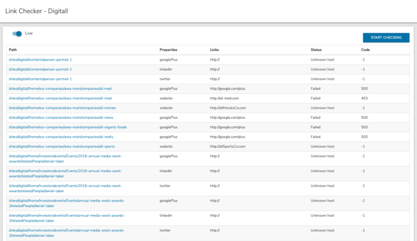Open the all-sports company path link
The height and width of the screenshot is (241, 417).
pos(63,147)
